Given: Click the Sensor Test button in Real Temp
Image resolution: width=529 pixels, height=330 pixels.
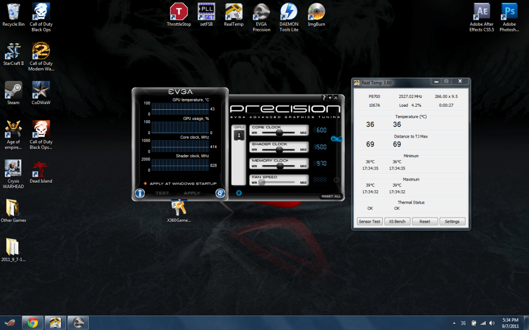Looking at the screenshot, I should click(x=370, y=222).
